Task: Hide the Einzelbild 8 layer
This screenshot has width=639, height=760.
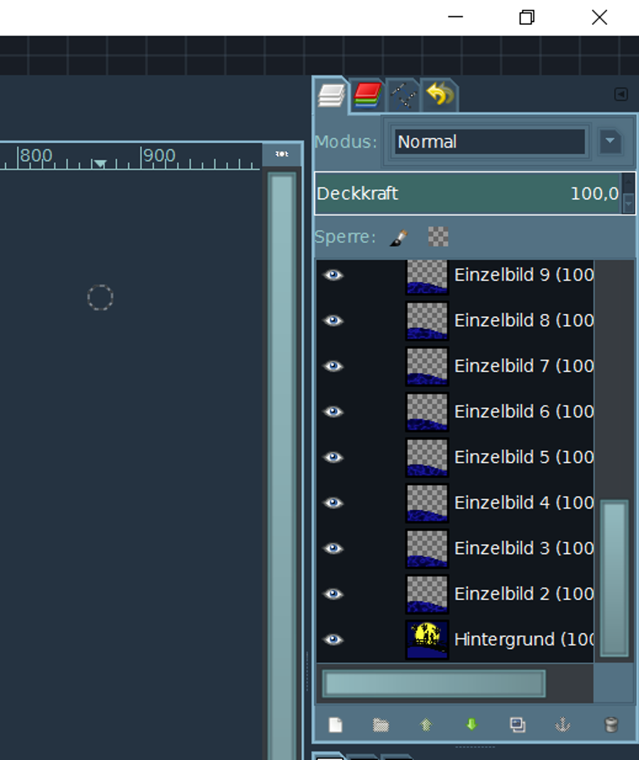Action: pyautogui.click(x=333, y=320)
